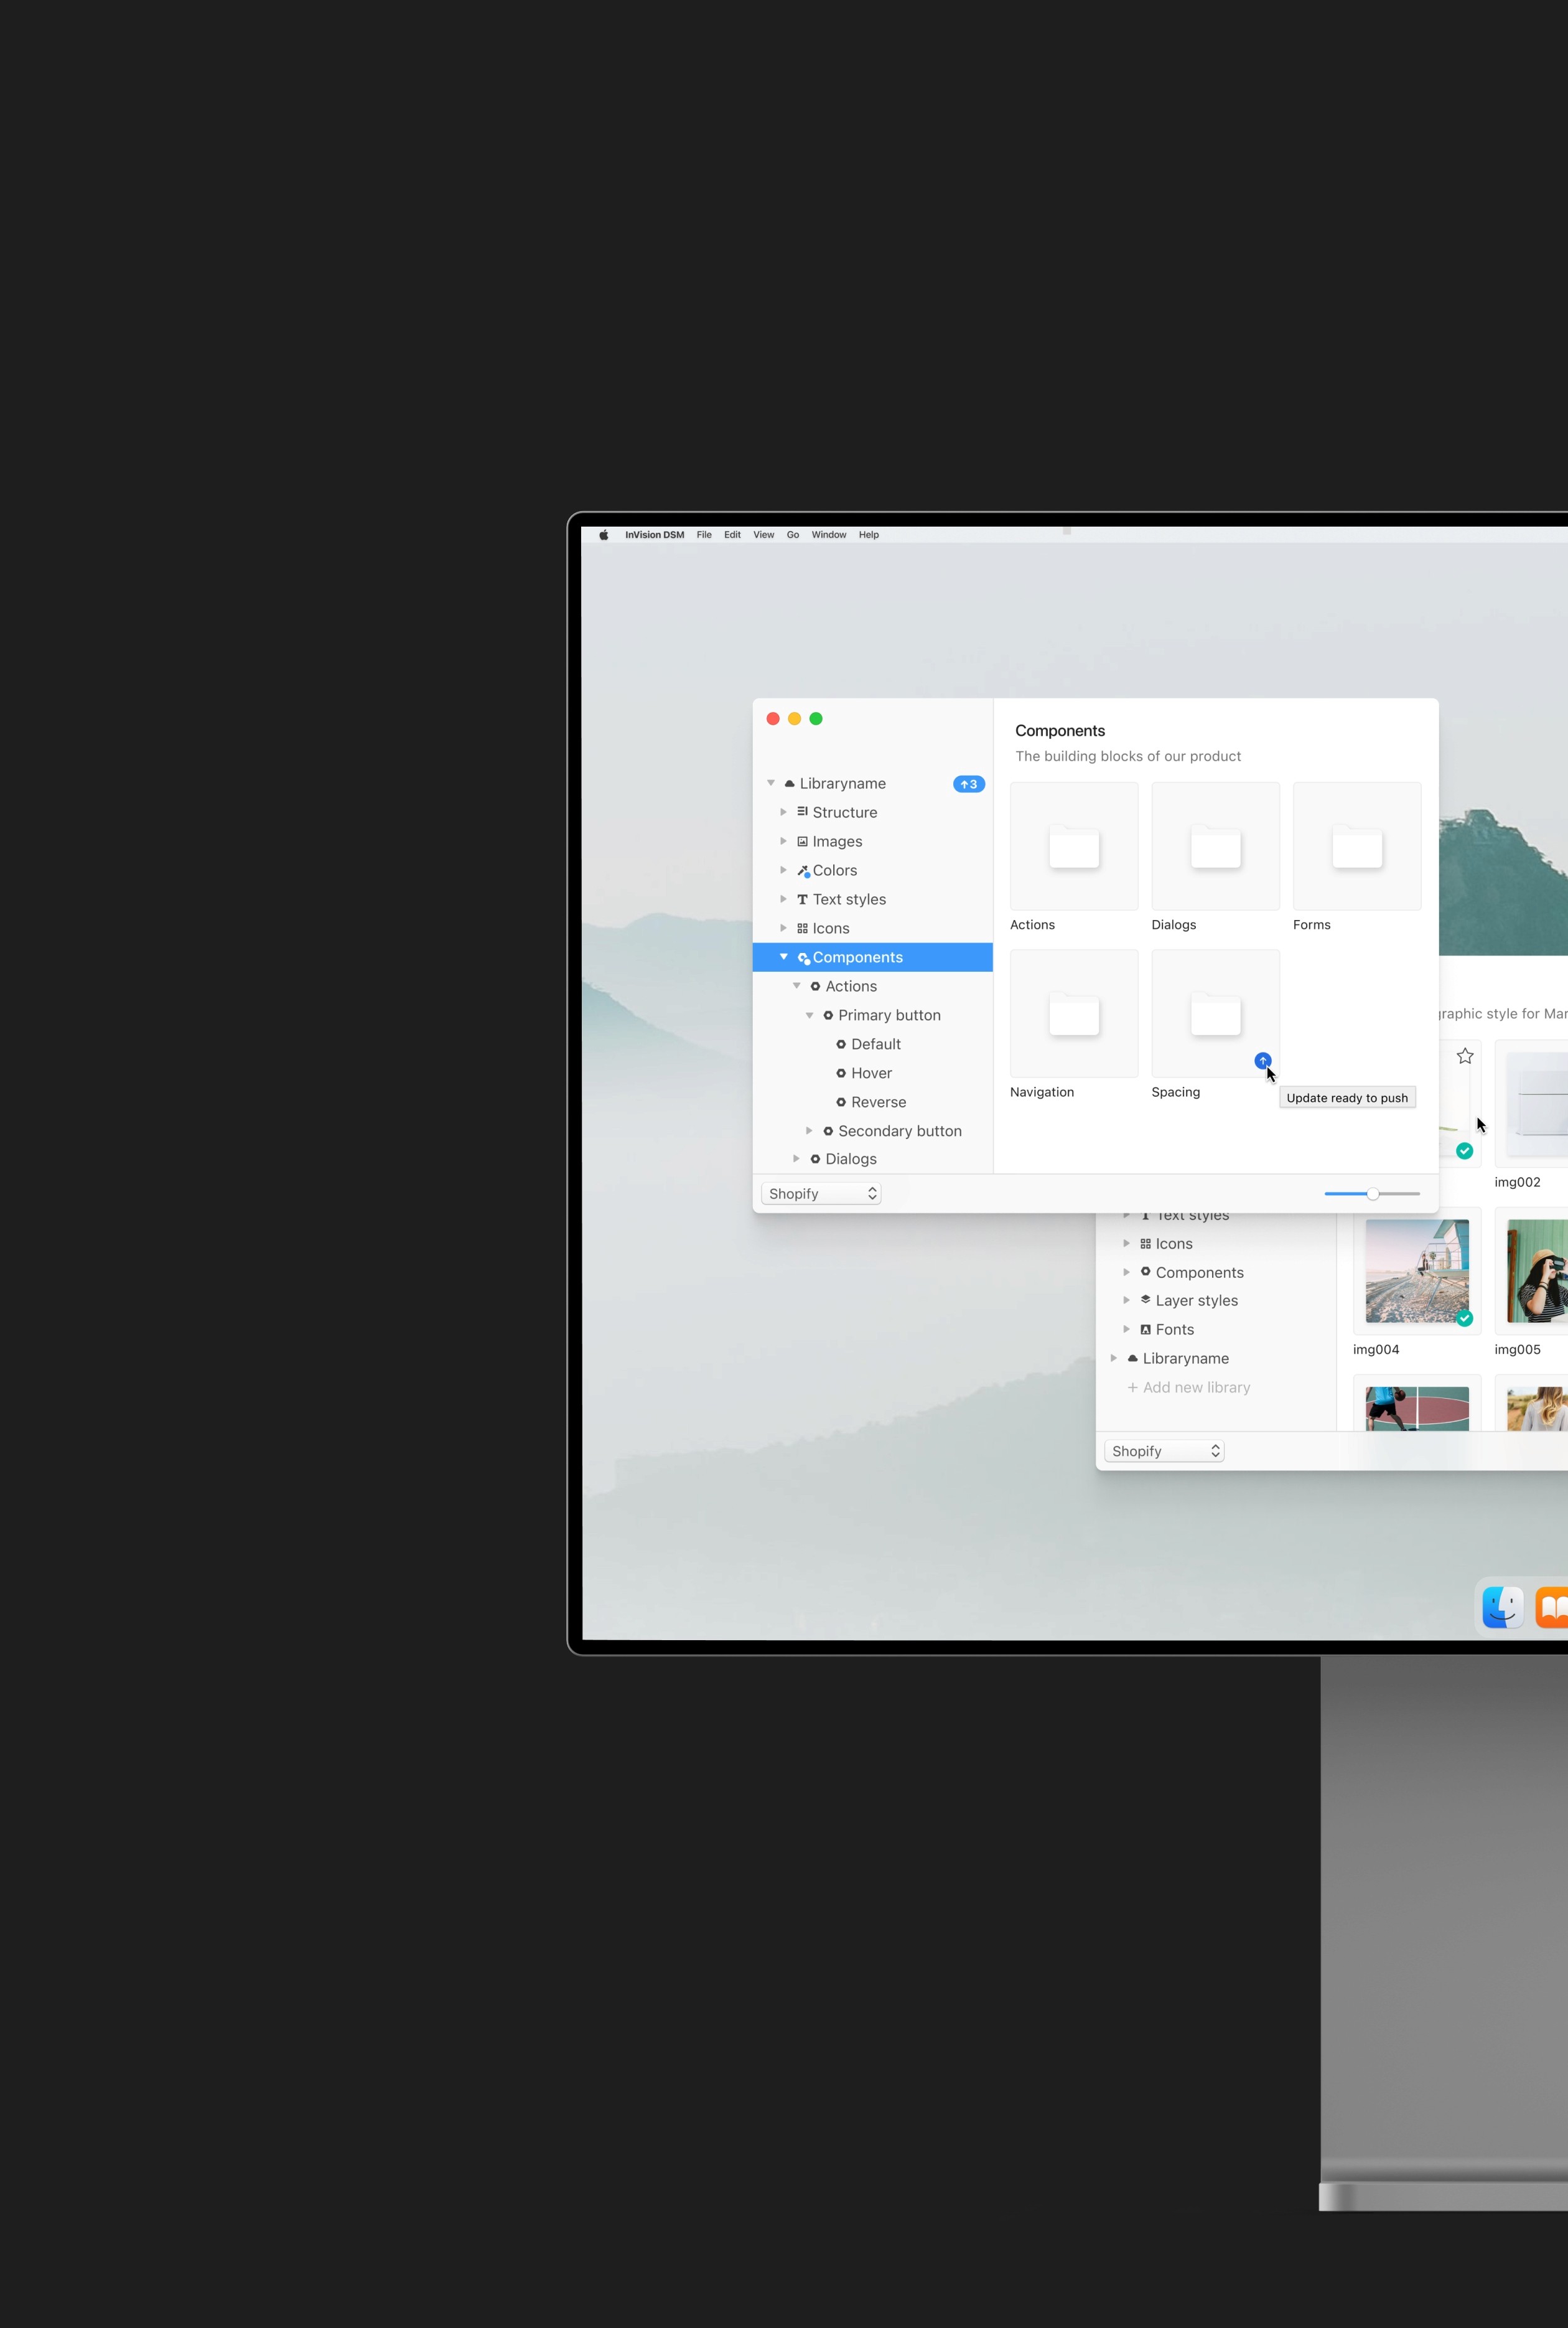Open the Window menu in menu bar

tap(828, 535)
